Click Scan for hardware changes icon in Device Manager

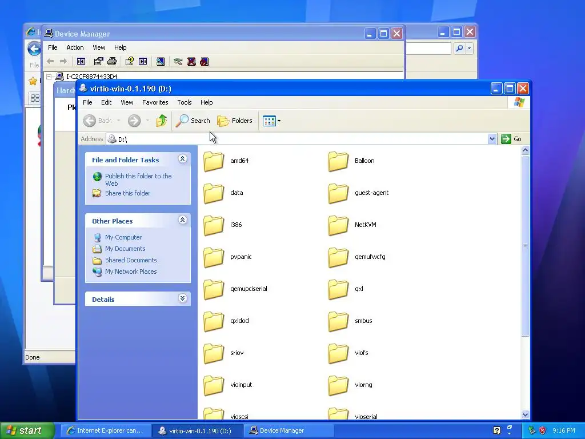pyautogui.click(x=161, y=61)
